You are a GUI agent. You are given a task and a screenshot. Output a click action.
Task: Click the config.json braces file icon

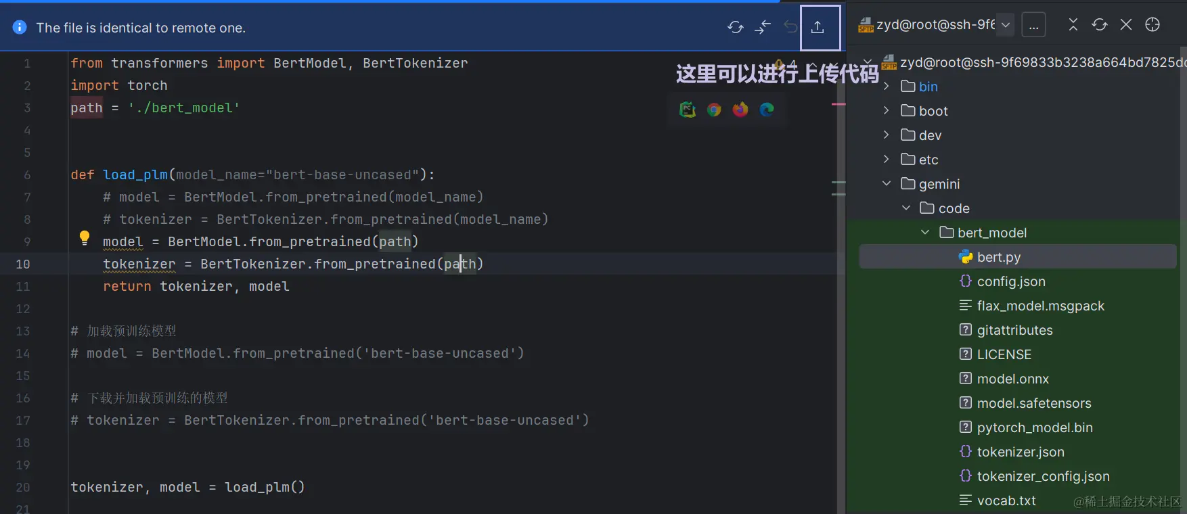(966, 281)
